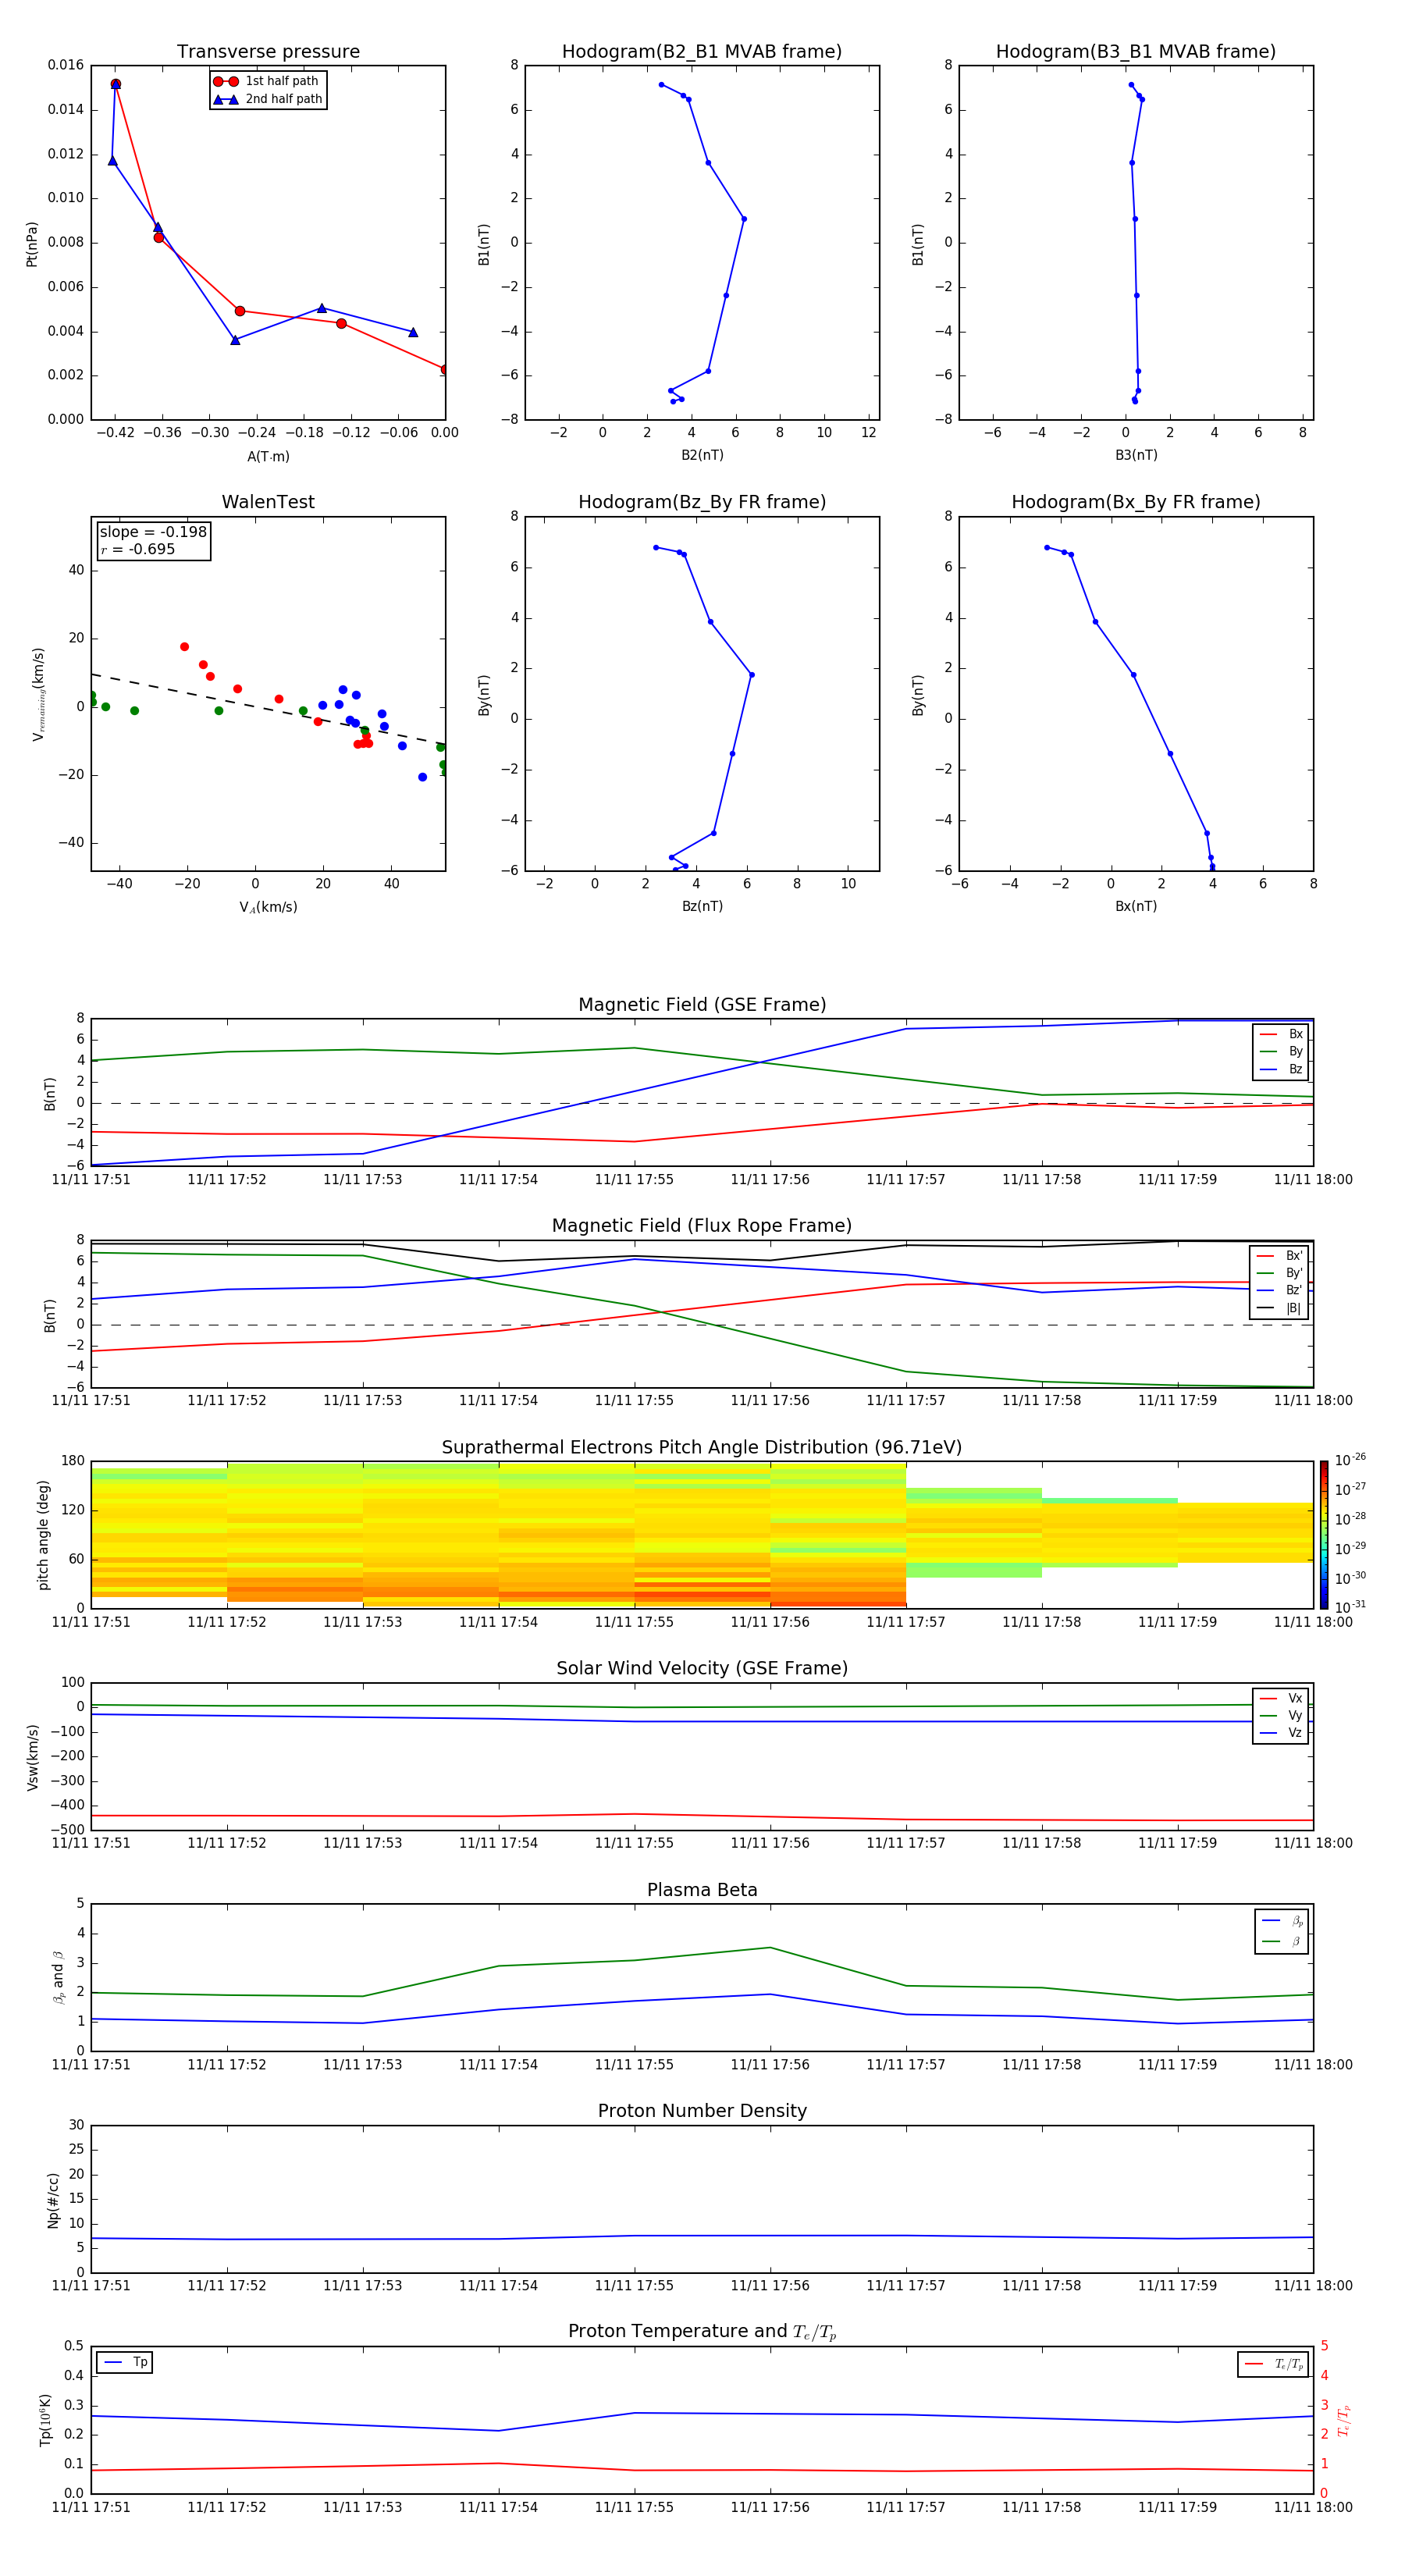
Task: Click the 'WalenTest' plot title
Action: pos(268,502)
